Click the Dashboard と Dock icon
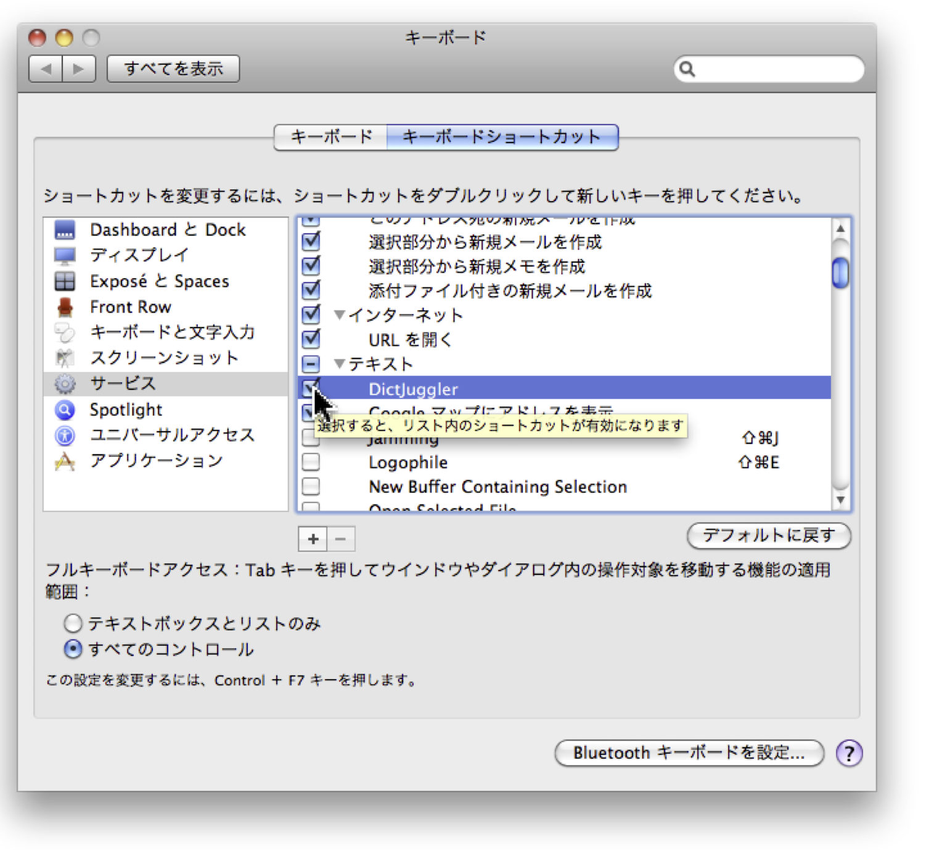The image size is (929, 850). (65, 230)
